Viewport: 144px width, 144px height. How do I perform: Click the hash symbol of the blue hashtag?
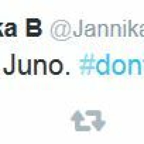pos(87,64)
